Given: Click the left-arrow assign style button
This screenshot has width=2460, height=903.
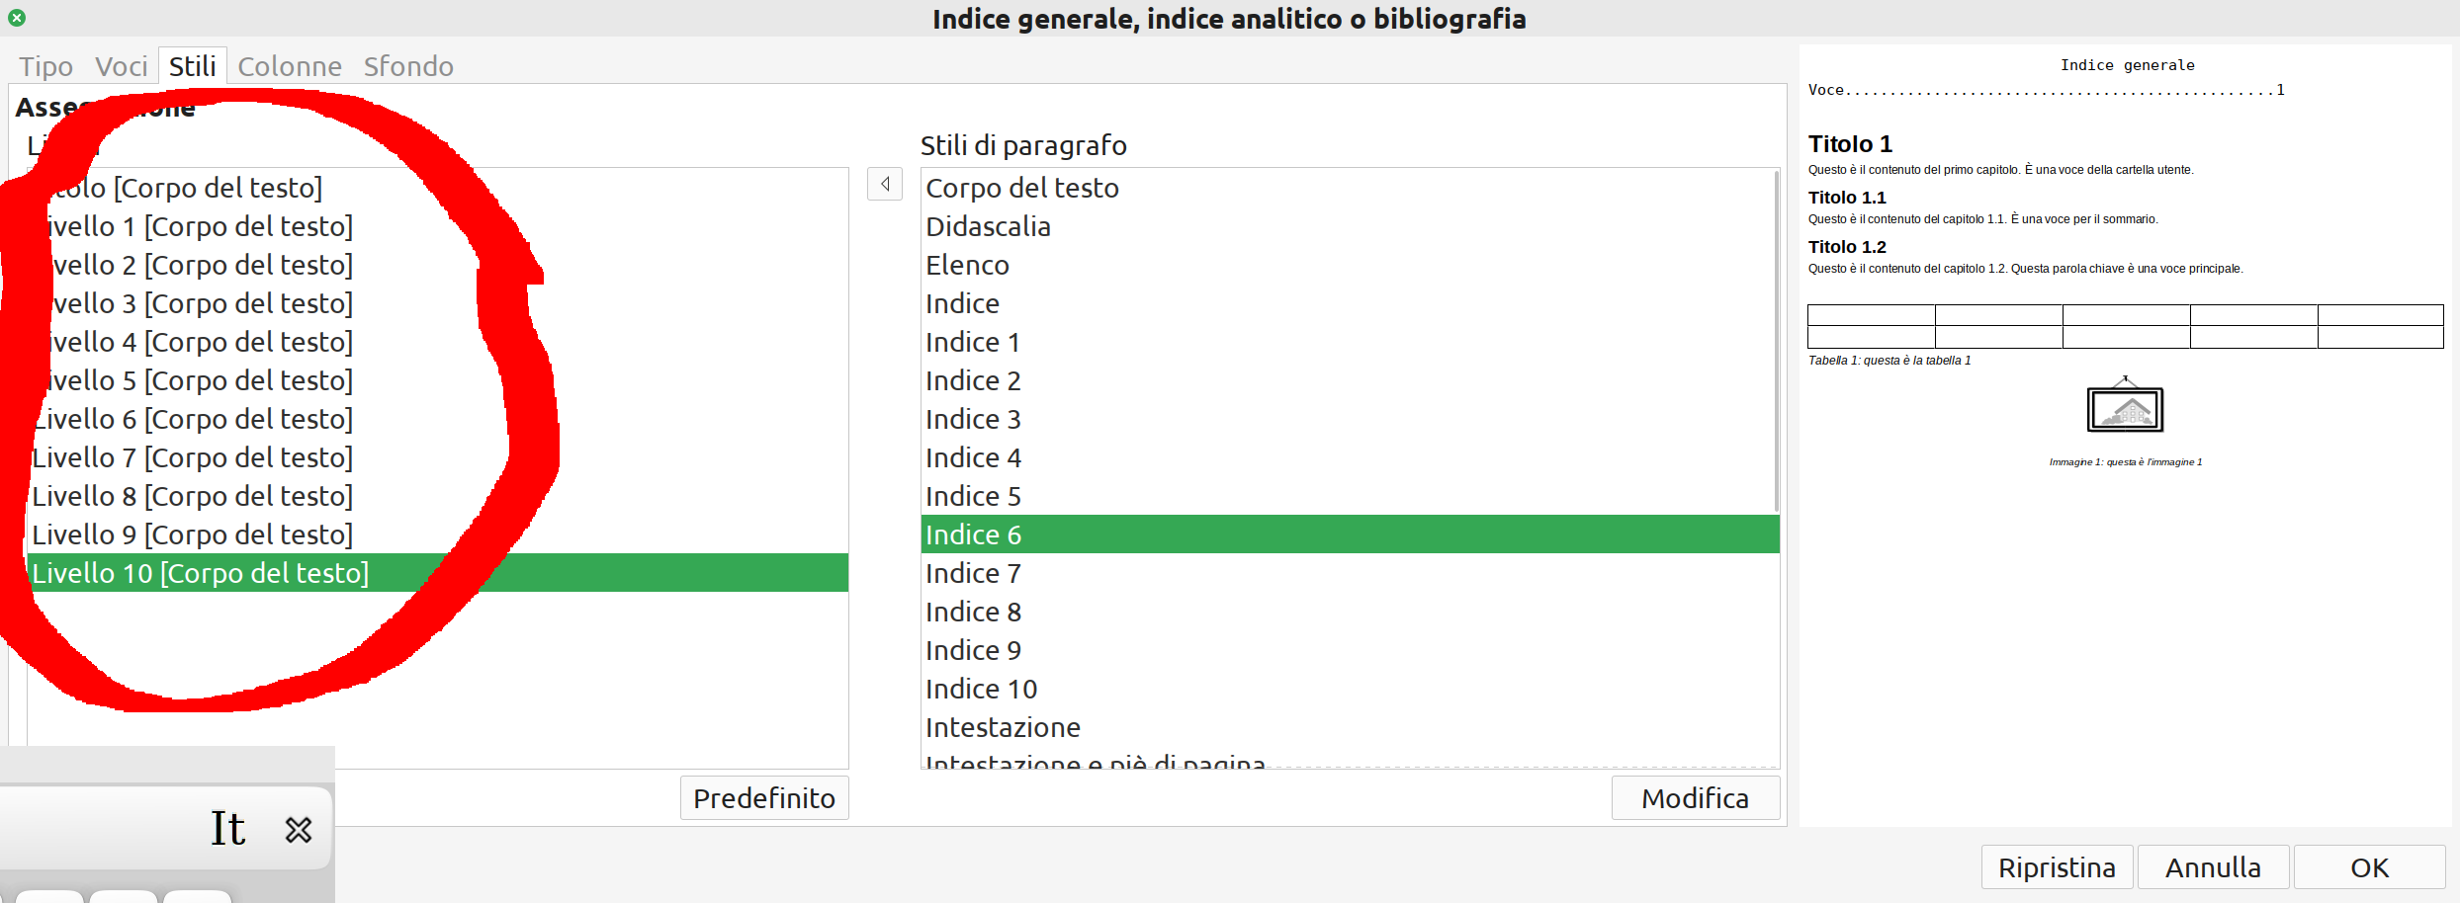Looking at the screenshot, I should coord(885,184).
